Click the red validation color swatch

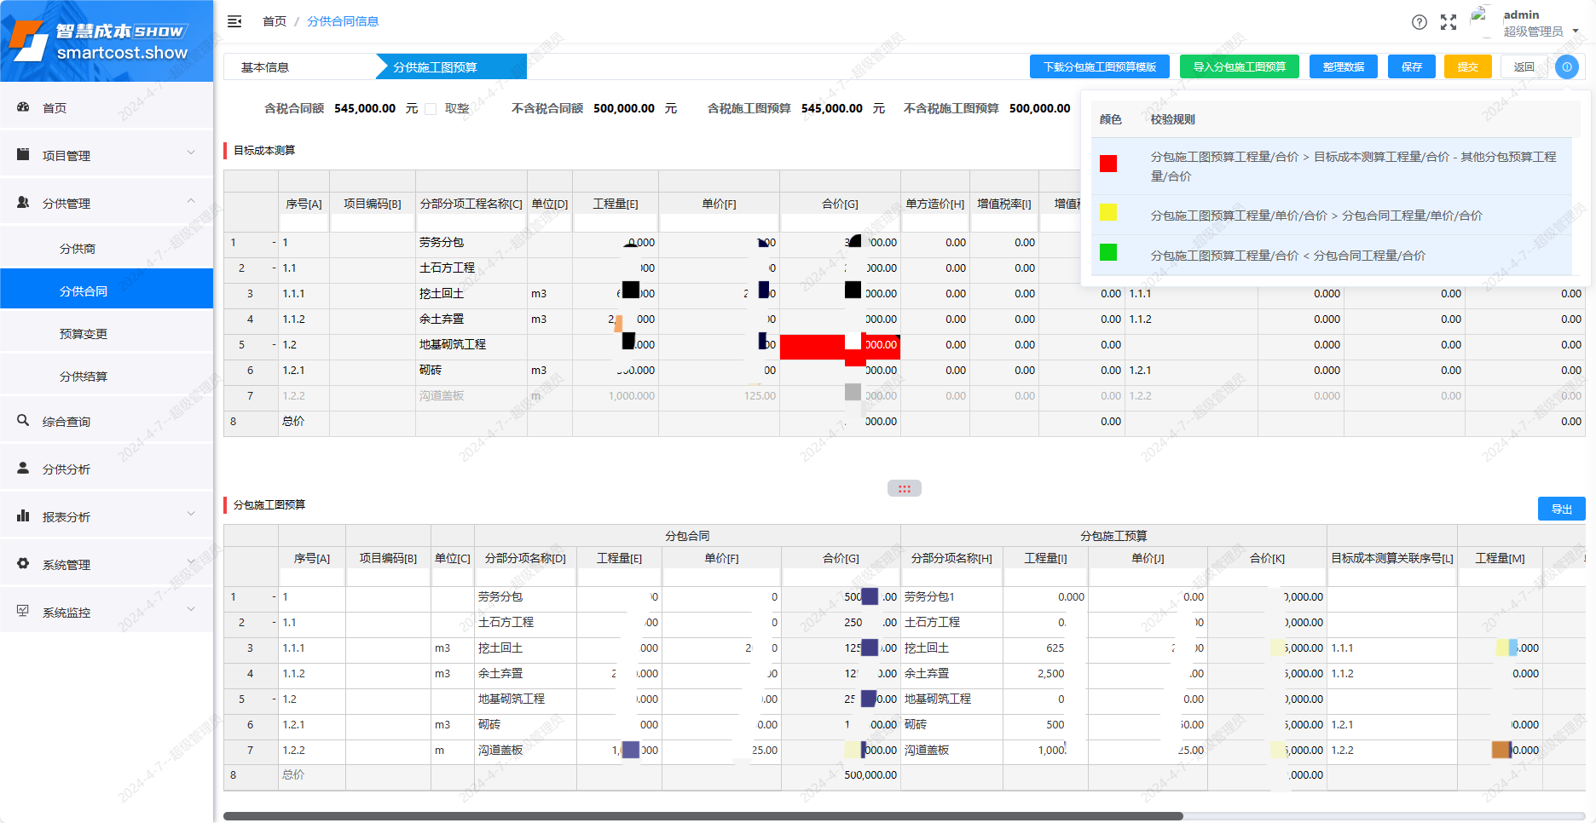tap(1108, 164)
